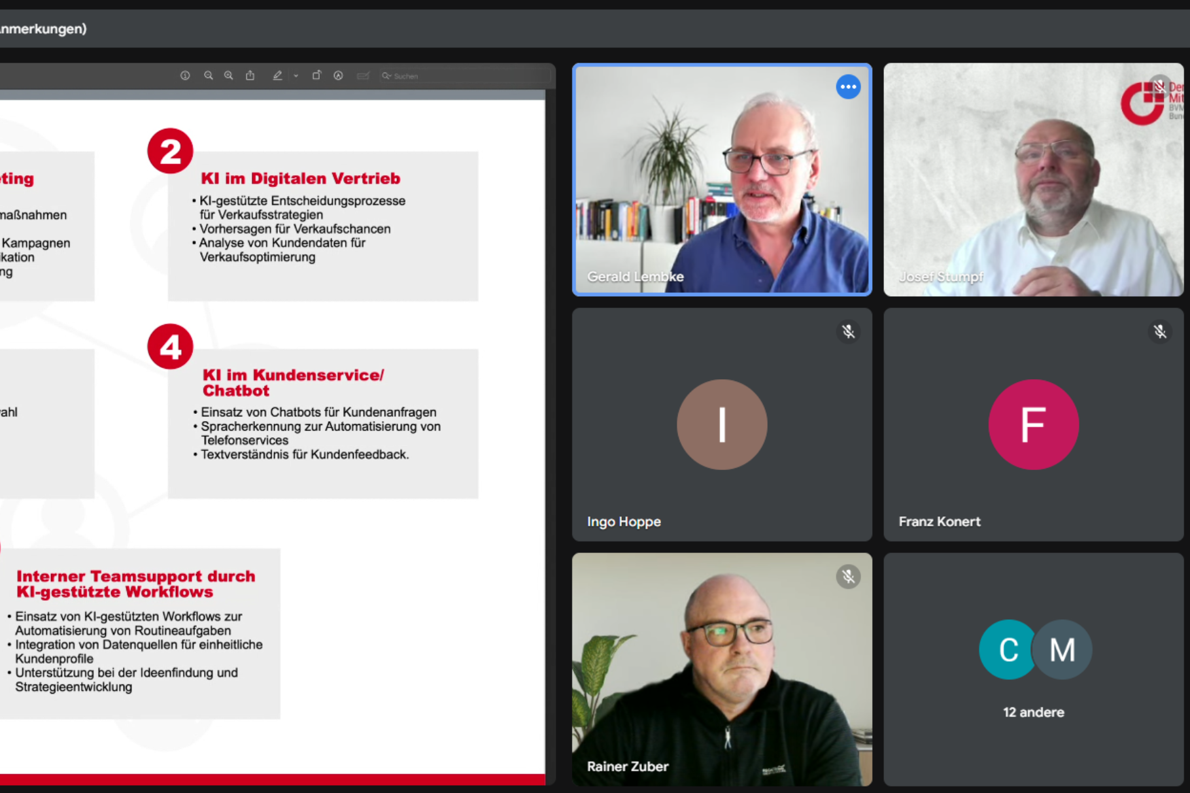Screen dimensions: 1190x793
Task: Click the share icon in toolbar
Action: (x=250, y=76)
